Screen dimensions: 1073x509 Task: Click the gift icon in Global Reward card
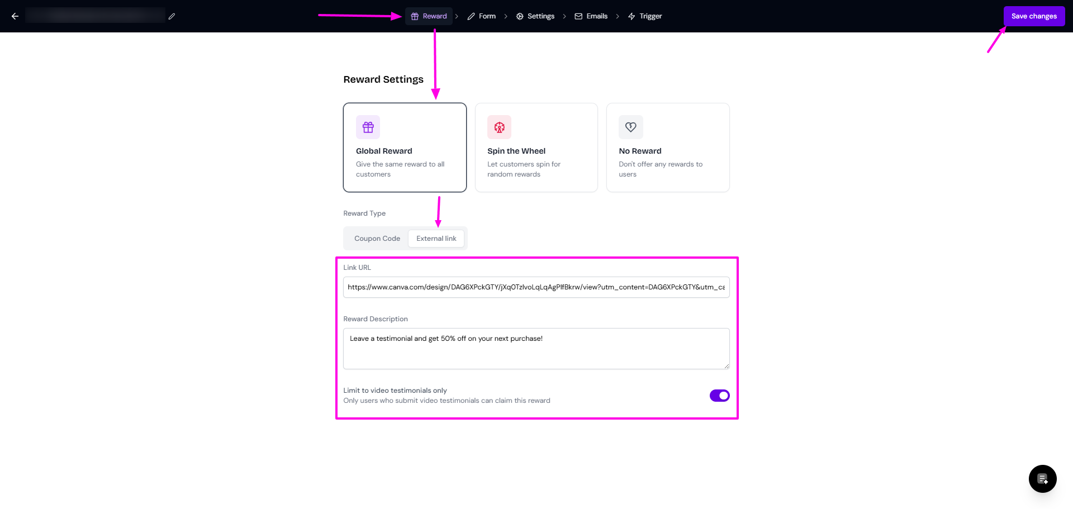click(368, 127)
